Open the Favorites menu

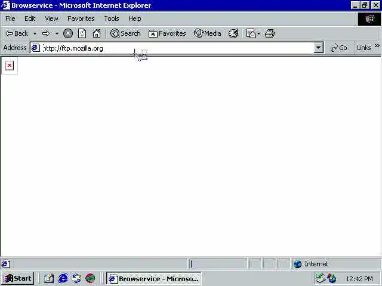click(81, 18)
